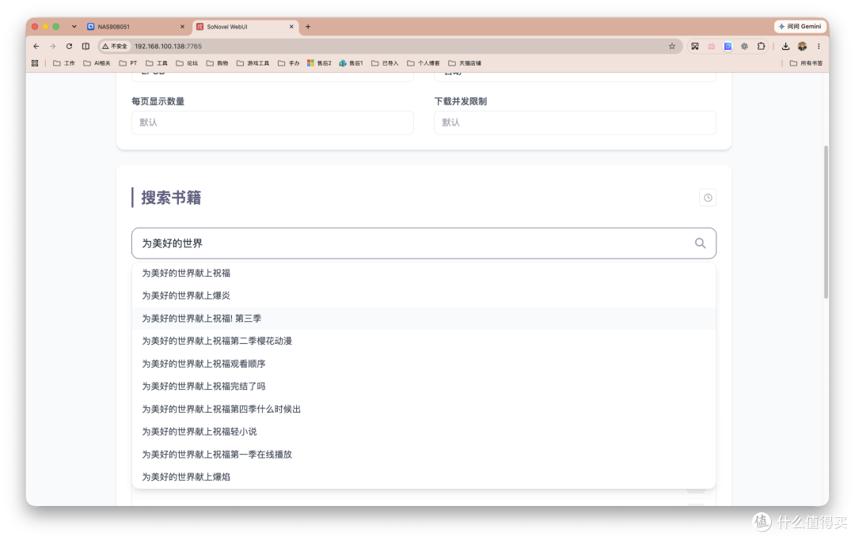Open the side panel reader icon
The image size is (855, 540).
[x=85, y=47]
